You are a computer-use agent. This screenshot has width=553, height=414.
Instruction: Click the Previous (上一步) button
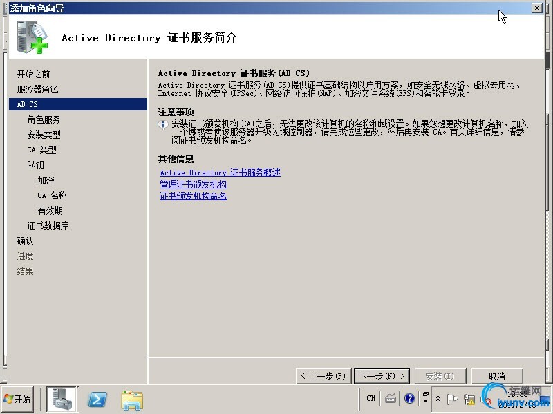[324, 376]
